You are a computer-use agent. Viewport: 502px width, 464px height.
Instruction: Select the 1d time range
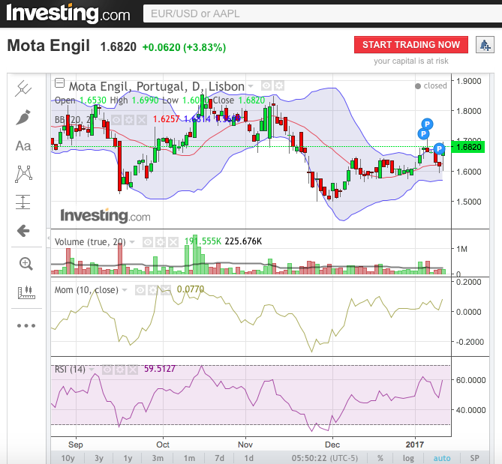click(x=249, y=458)
